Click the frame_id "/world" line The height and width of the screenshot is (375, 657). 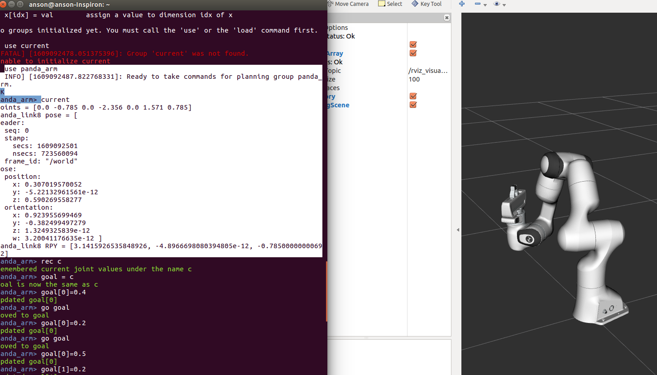point(41,161)
